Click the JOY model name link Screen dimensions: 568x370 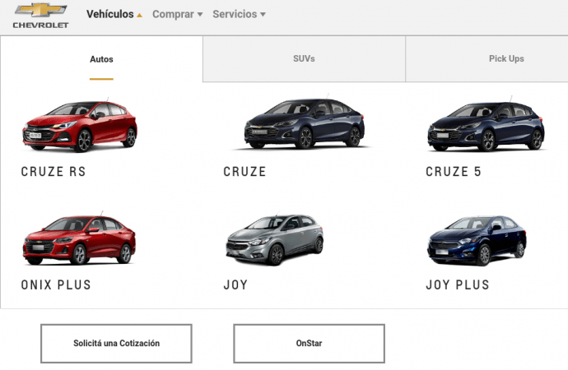pyautogui.click(x=235, y=285)
